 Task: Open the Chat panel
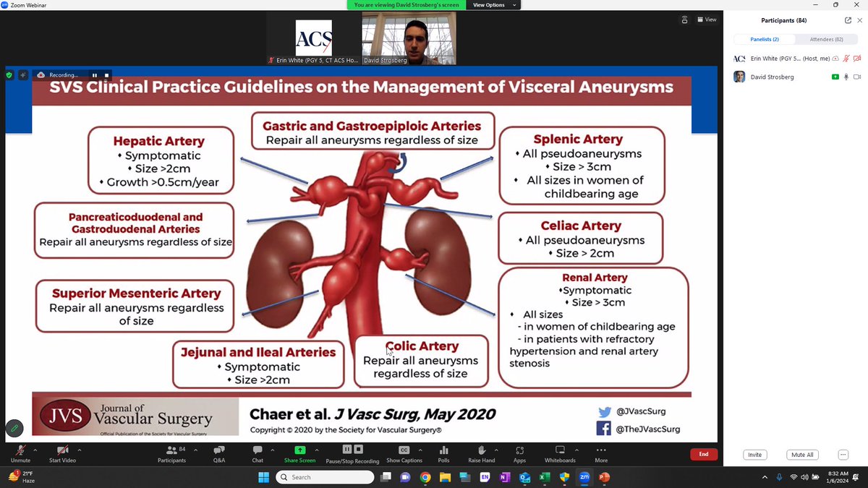(258, 453)
